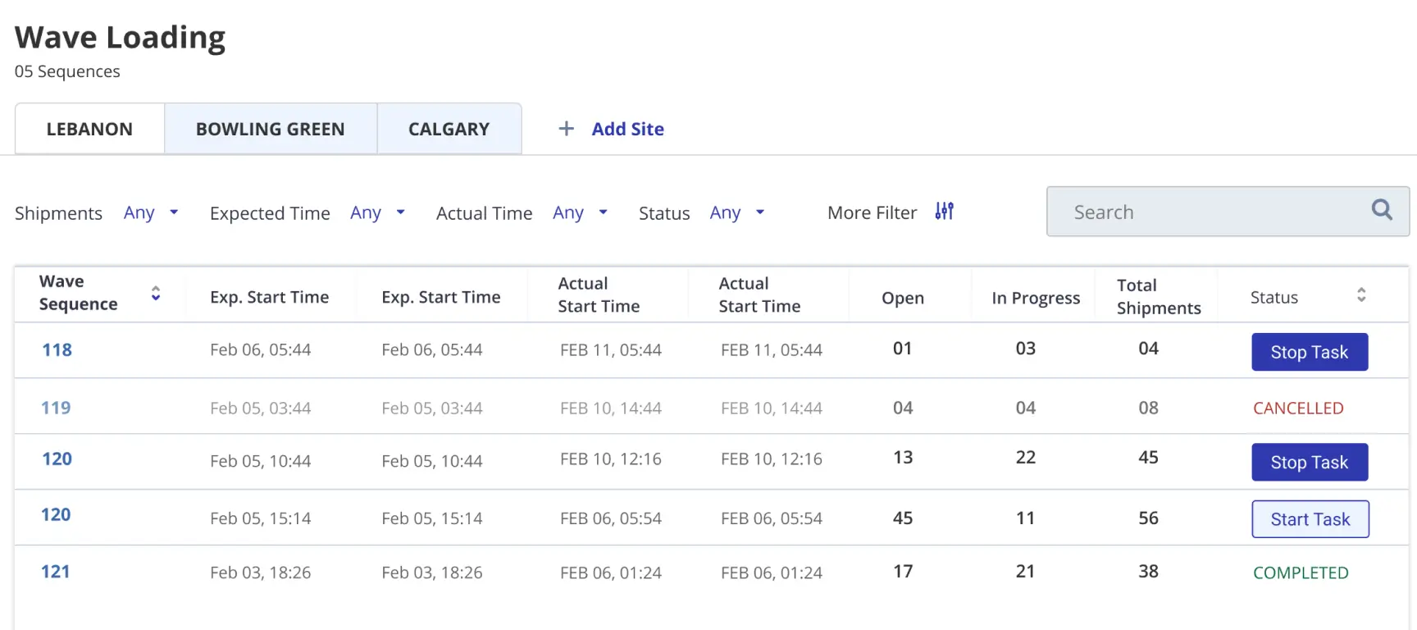Open the Shipments Any dropdown
The width and height of the screenshot is (1417, 630).
click(x=151, y=212)
